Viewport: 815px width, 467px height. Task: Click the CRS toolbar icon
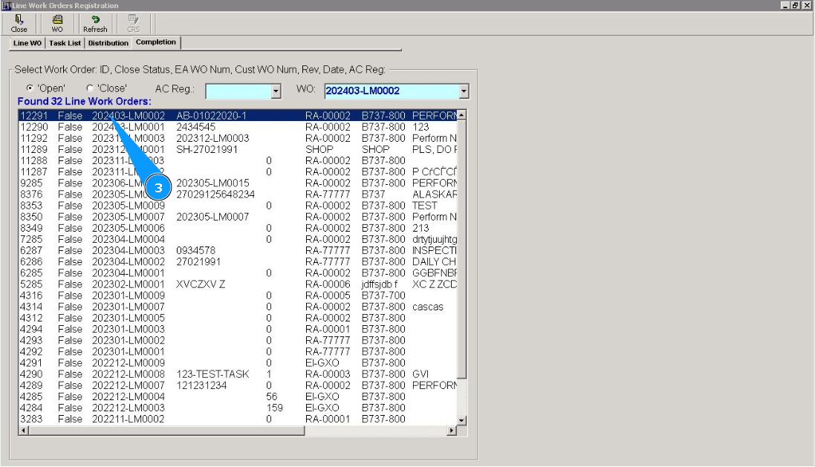134,23
